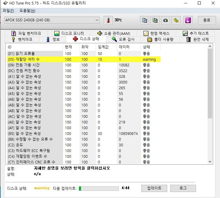Viewport: 220px width, 198px height.
Task: Click the 로그 button
Action: tap(183, 188)
